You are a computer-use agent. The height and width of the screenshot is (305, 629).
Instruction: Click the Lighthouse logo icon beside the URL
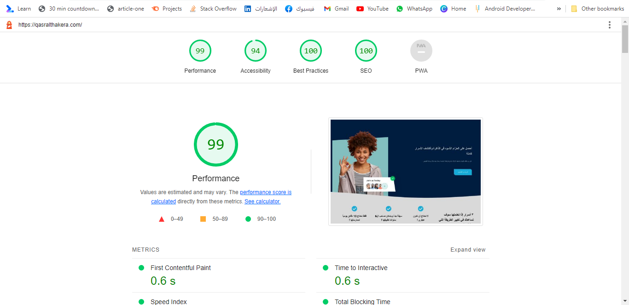point(9,25)
